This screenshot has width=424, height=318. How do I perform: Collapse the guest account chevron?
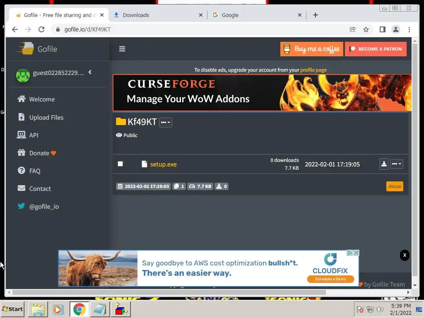tap(90, 72)
